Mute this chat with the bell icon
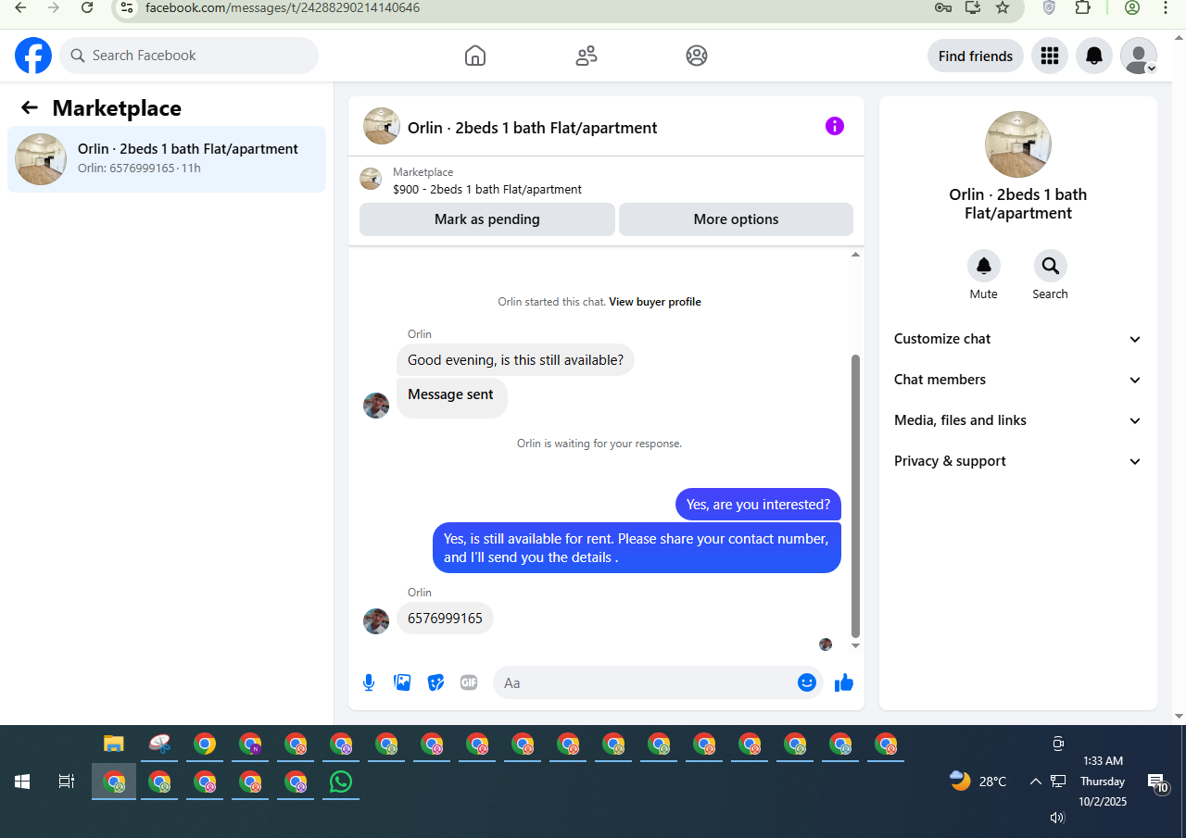1186x838 pixels. (984, 266)
